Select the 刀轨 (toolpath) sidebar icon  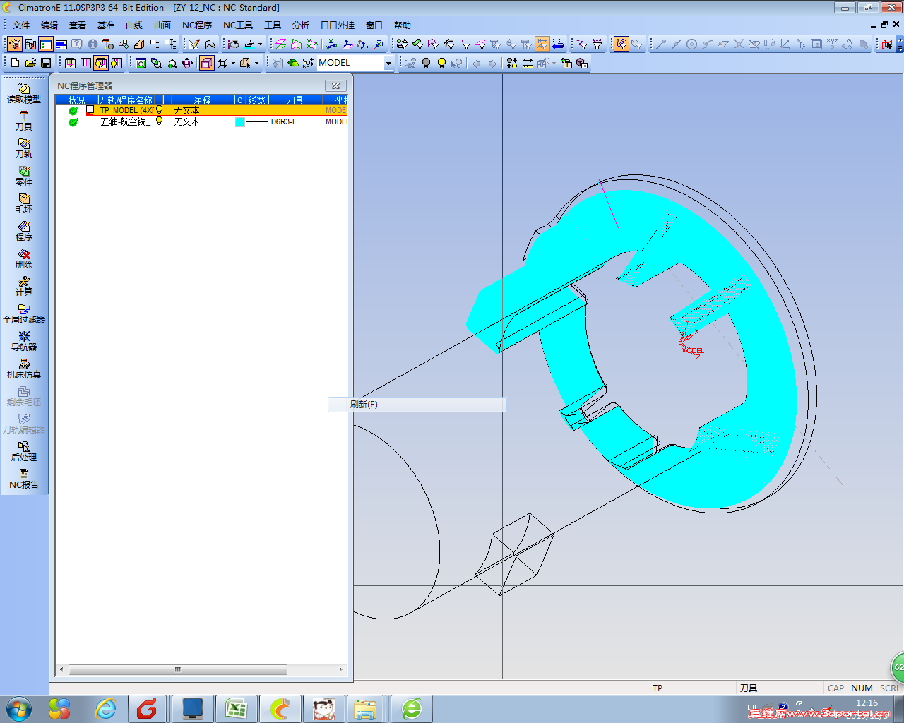(24, 149)
